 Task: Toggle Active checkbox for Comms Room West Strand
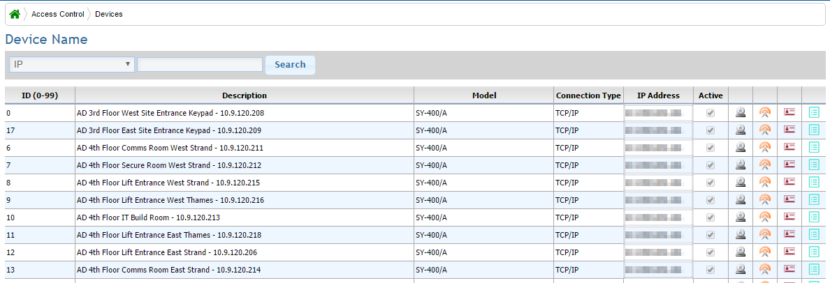[711, 148]
